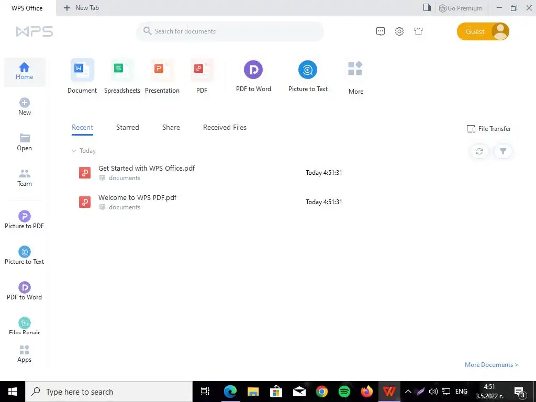Screen dimensions: 536x402
Task: Open Task View on the taskbar
Action: click(205, 392)
